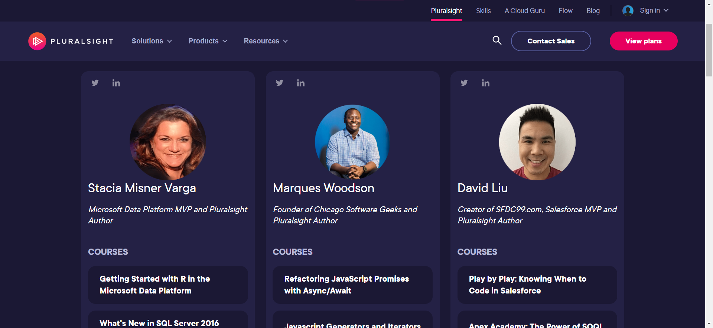Image resolution: width=713 pixels, height=328 pixels.
Task: Click the Pluralsight logo icon
Action: point(37,41)
